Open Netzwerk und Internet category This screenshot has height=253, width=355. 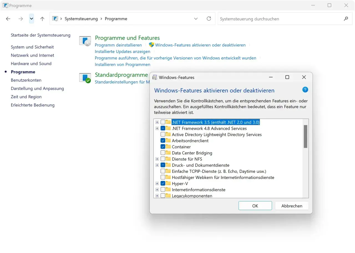pyautogui.click(x=32, y=55)
